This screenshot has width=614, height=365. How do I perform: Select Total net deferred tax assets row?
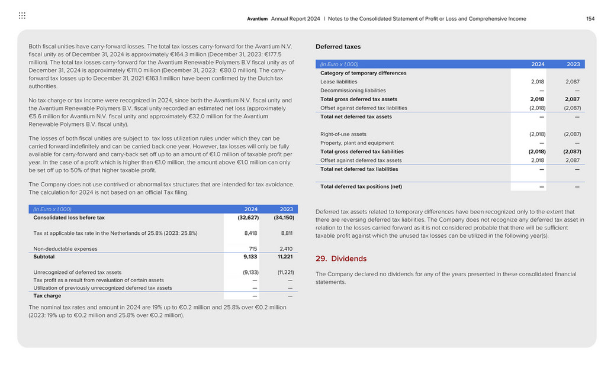click(451, 117)
